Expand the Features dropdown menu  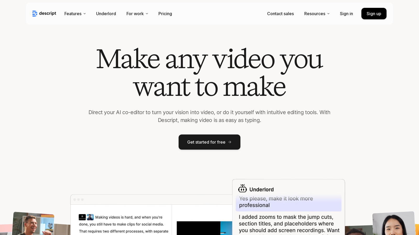click(75, 14)
